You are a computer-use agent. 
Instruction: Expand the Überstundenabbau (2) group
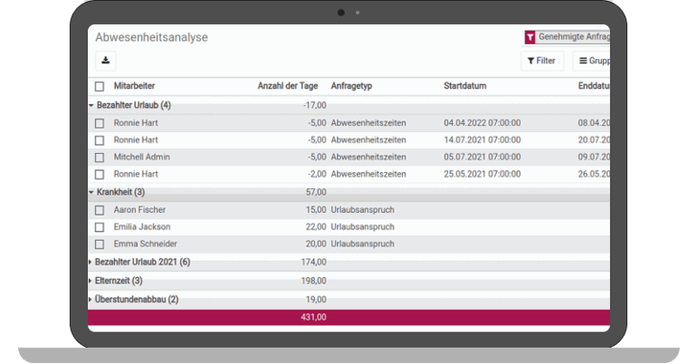(x=91, y=300)
